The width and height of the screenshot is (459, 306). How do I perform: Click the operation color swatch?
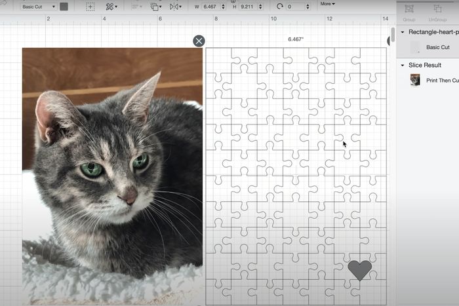point(64,7)
